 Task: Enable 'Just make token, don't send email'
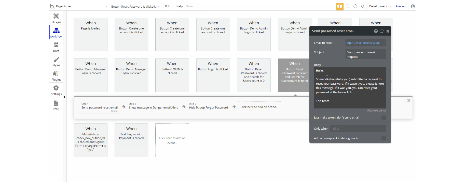[383, 118]
